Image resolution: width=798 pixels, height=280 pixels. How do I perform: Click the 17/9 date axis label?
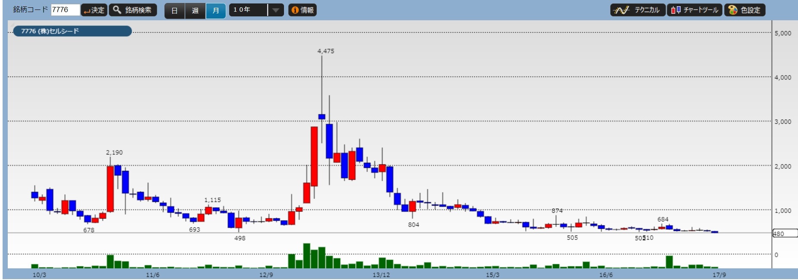(x=719, y=275)
